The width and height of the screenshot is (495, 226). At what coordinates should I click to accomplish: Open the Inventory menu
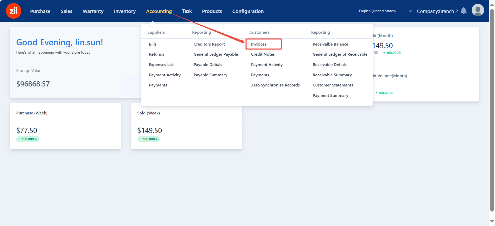(125, 11)
